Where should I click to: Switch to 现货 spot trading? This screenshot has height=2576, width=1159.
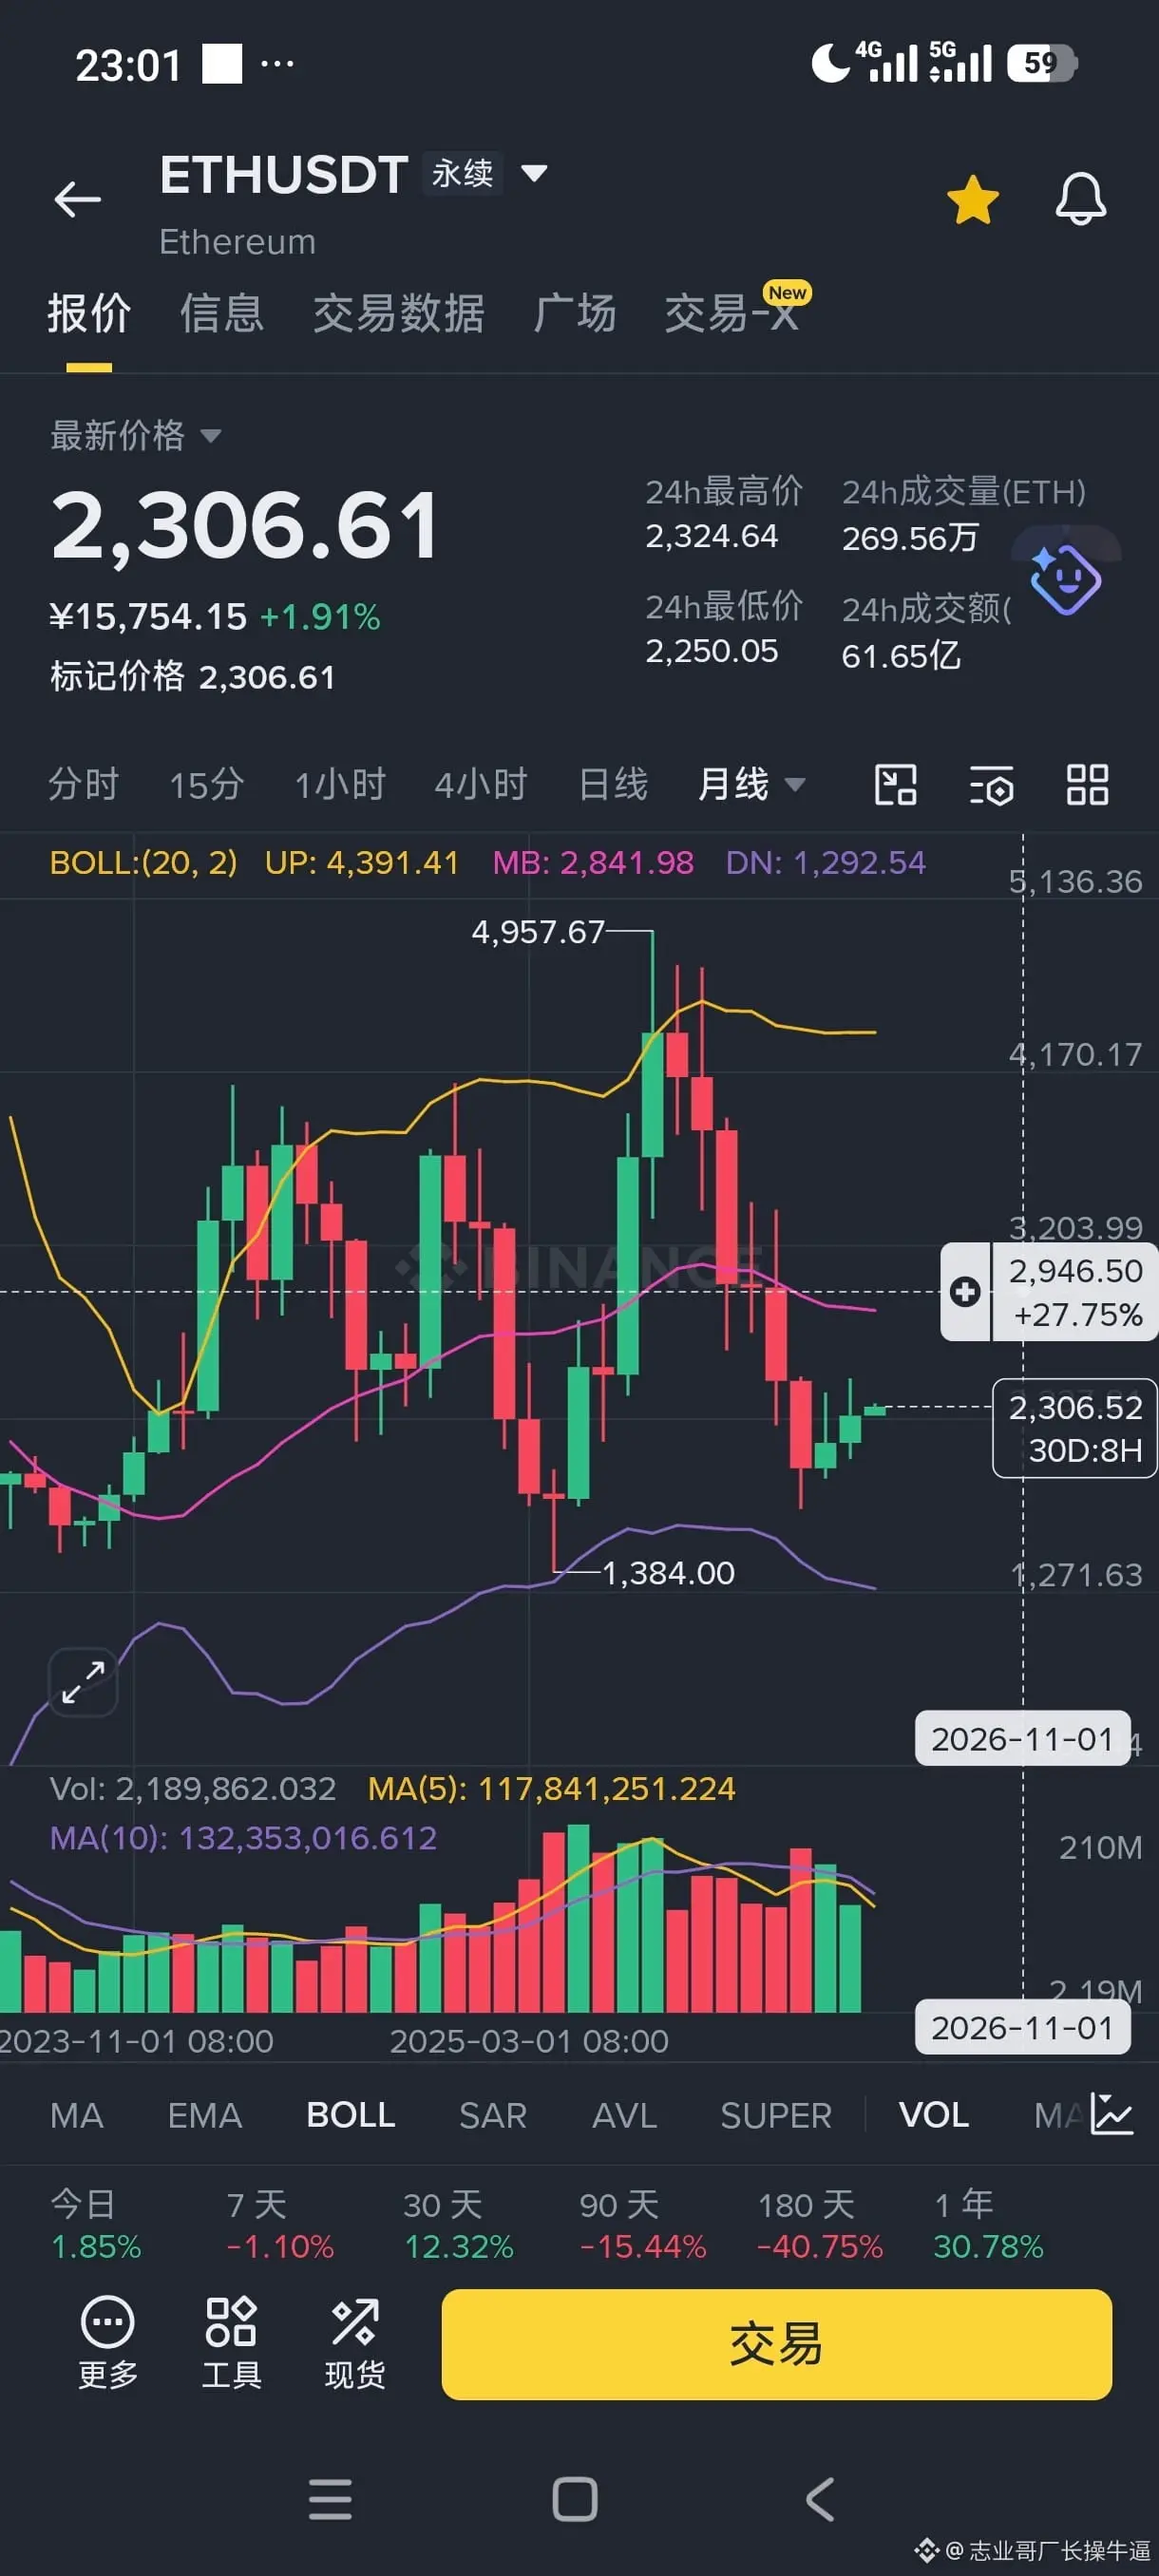(355, 2343)
